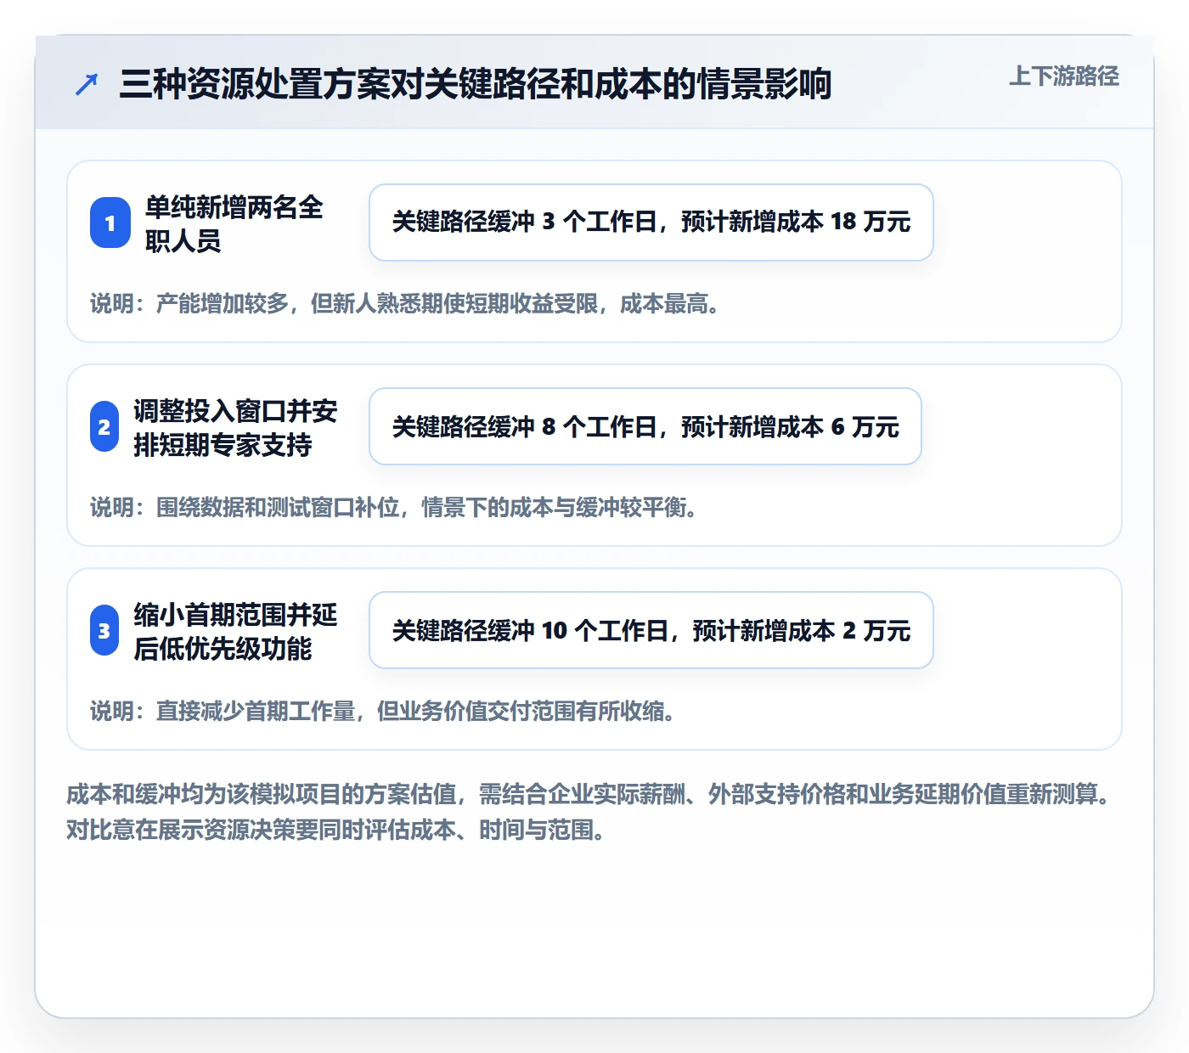Select option 调整投入窗口并安排短期专家支持
This screenshot has width=1189, height=1053.
[x=235, y=427]
